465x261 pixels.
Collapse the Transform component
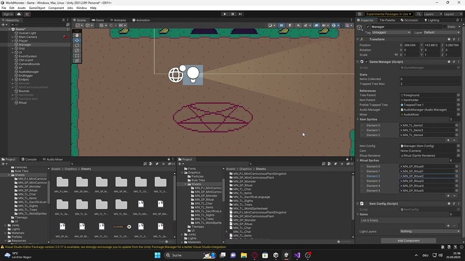click(357, 39)
